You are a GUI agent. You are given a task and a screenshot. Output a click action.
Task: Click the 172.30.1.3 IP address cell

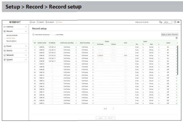tap(52, 47)
